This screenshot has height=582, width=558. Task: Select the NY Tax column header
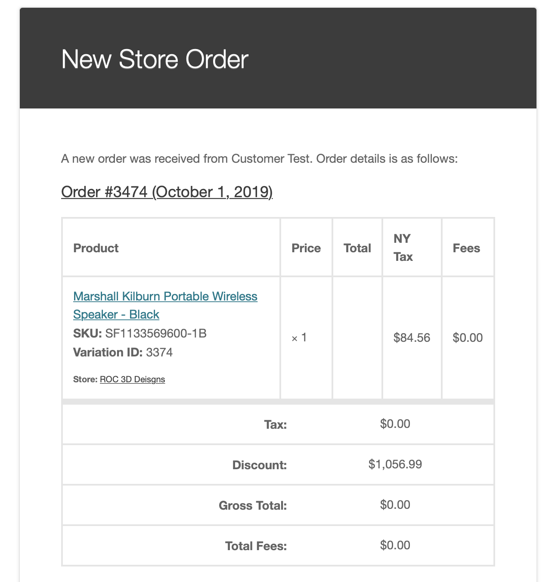click(x=403, y=248)
